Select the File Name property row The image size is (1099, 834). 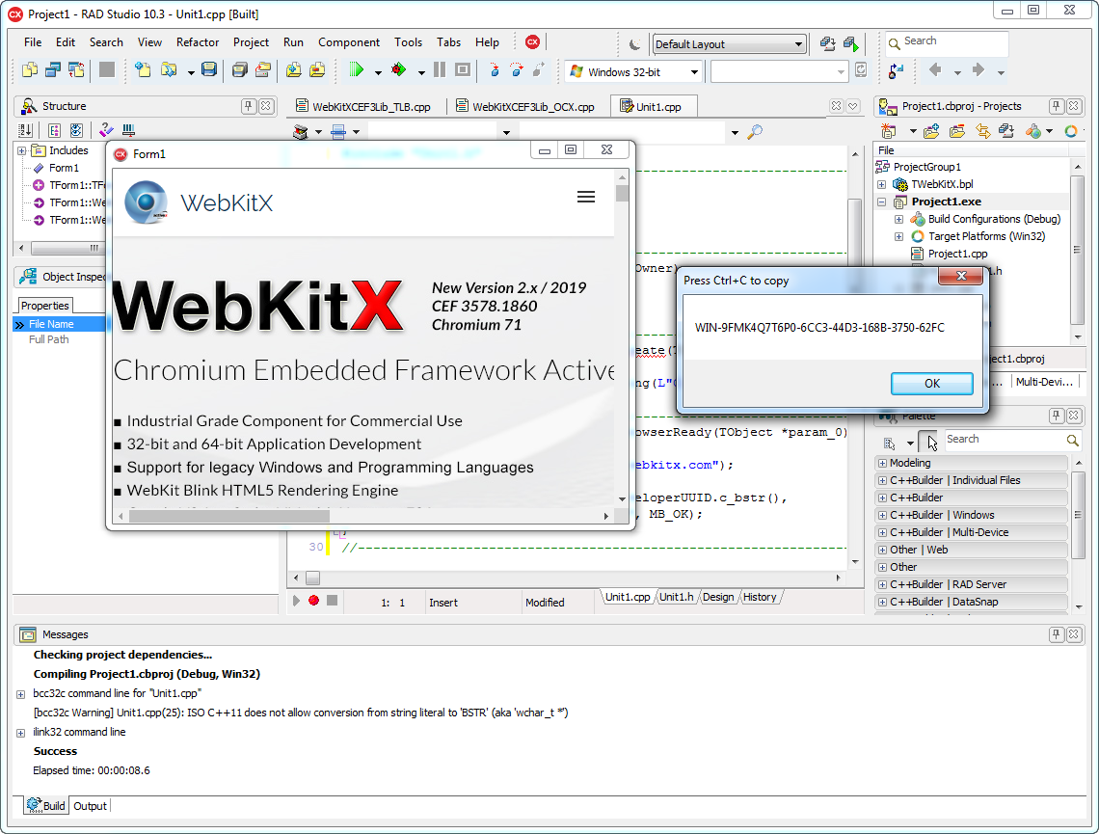tap(60, 324)
